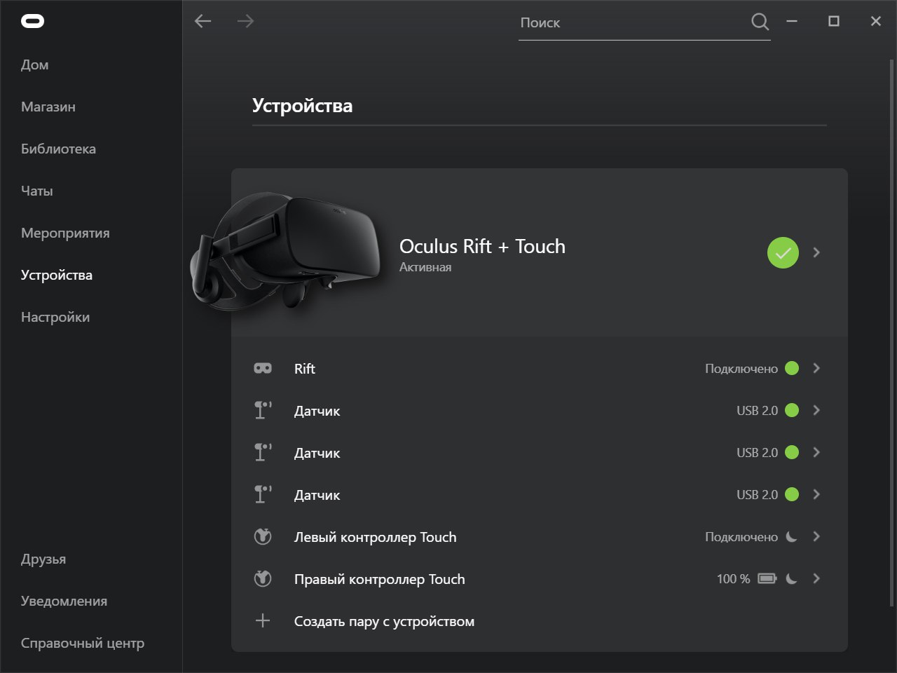Viewport: 897px width, 673px height.
Task: Select the first Датчик label
Action: [317, 411]
